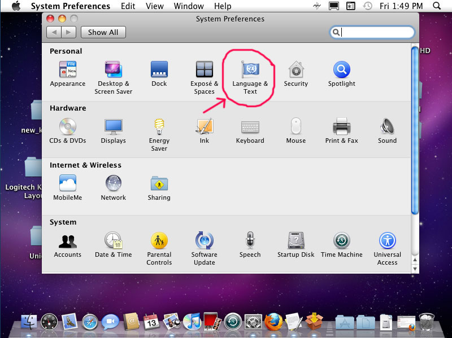Open the Speech preference pane

pos(250,245)
